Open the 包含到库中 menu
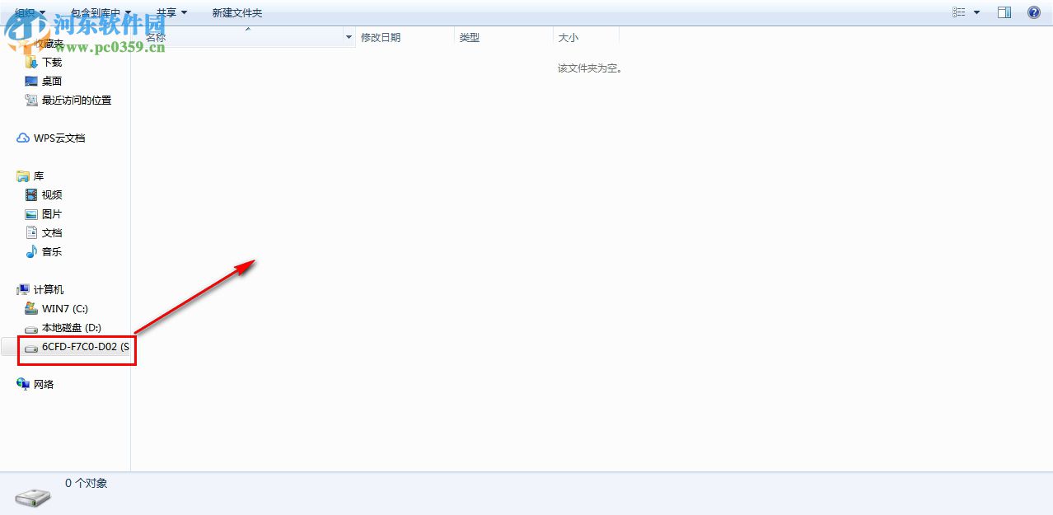Screen dimensions: 1053x515 point(97,12)
